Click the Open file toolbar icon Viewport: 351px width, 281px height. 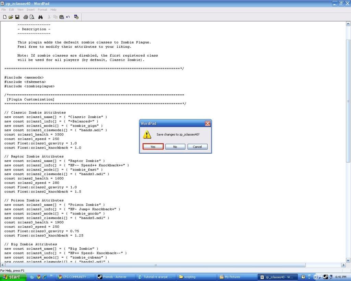tap(11, 17)
